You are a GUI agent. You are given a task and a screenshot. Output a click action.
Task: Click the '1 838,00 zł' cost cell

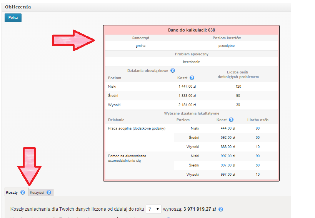tap(187, 96)
